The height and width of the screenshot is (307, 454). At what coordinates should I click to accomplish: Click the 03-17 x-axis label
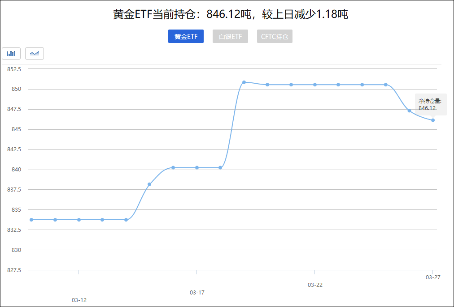[x=197, y=293]
